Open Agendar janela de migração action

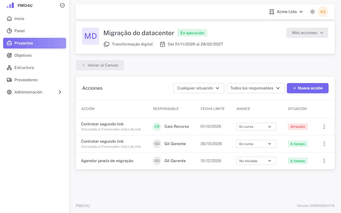107,161
